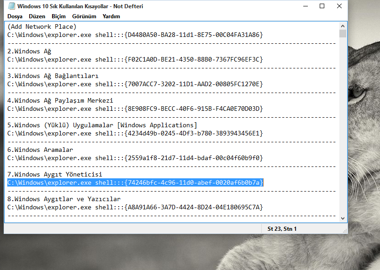Open the Görünüm menu
The height and width of the screenshot is (270, 380).
84,16
